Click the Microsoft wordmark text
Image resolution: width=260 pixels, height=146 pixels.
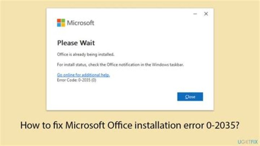click(x=81, y=23)
